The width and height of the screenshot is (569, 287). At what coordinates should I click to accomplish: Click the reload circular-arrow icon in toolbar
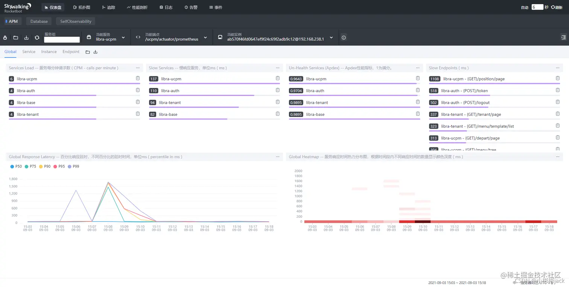37,38
